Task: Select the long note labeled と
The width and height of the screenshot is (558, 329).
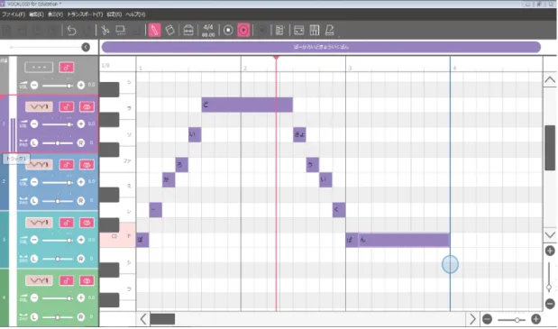Action: 247,105
